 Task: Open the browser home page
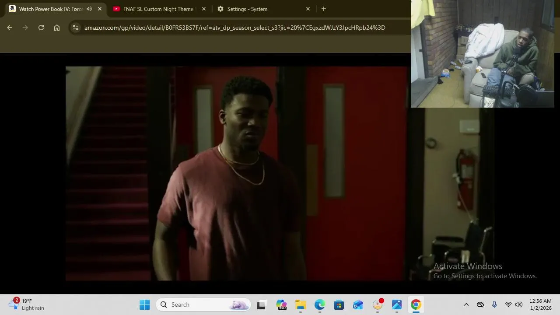pyautogui.click(x=57, y=28)
